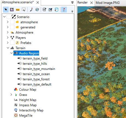Screen dimensions: 126x118
Task: Collapse the Scenario root node
Action: click(4, 17)
